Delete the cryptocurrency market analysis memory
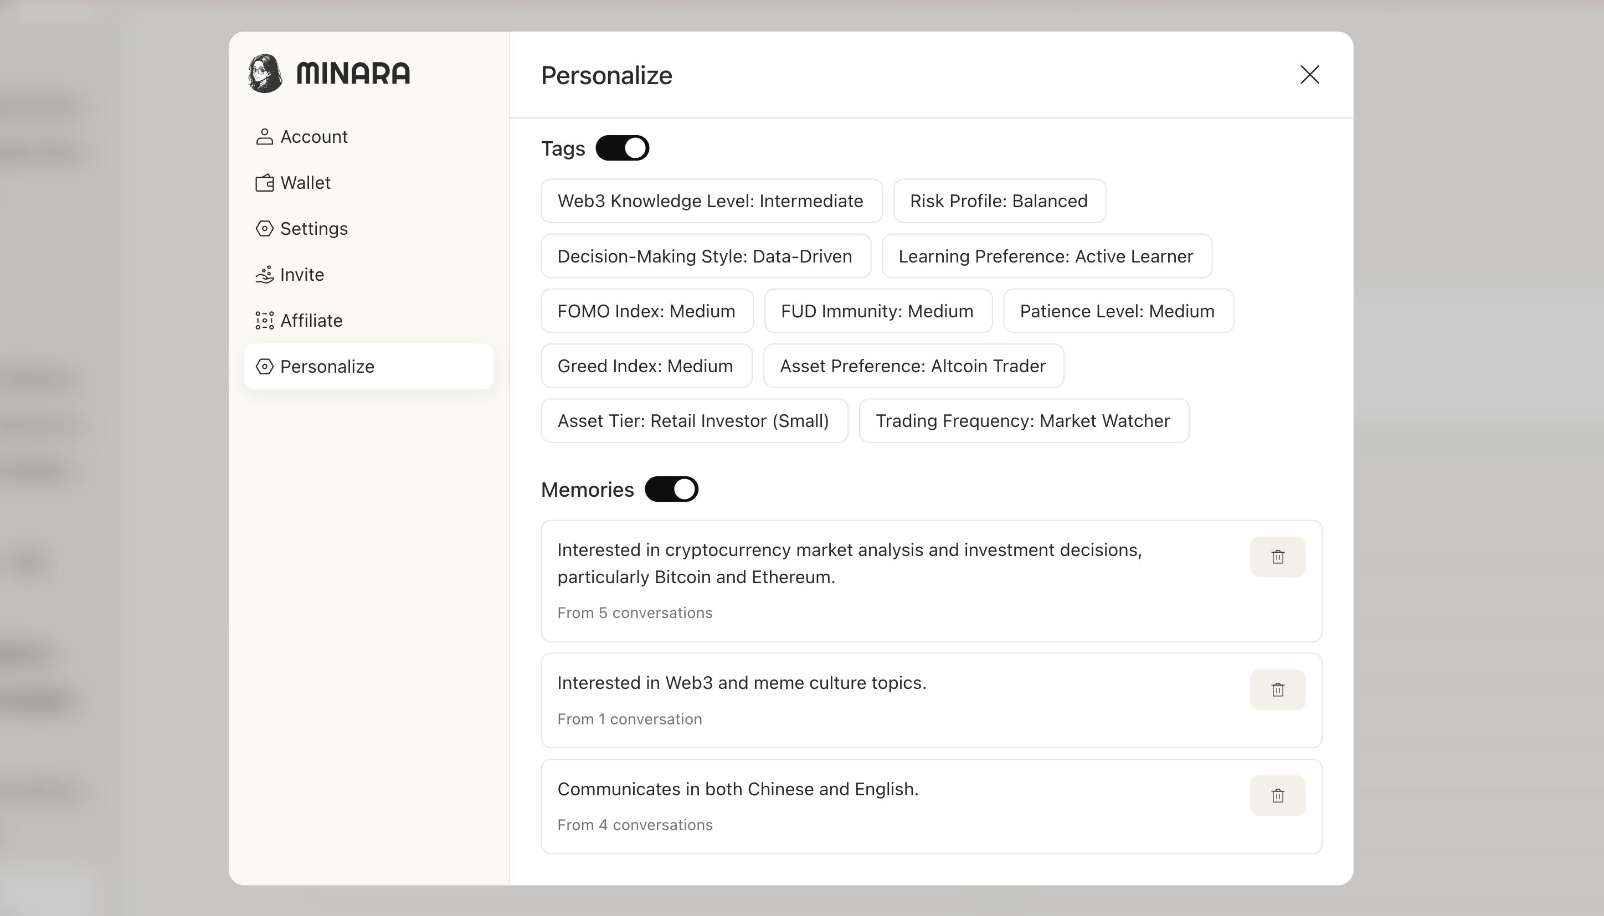The width and height of the screenshot is (1604, 916). point(1278,557)
